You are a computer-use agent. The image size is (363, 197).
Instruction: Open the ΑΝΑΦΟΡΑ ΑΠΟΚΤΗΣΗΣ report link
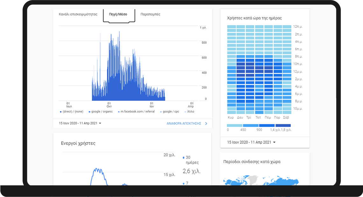point(184,123)
